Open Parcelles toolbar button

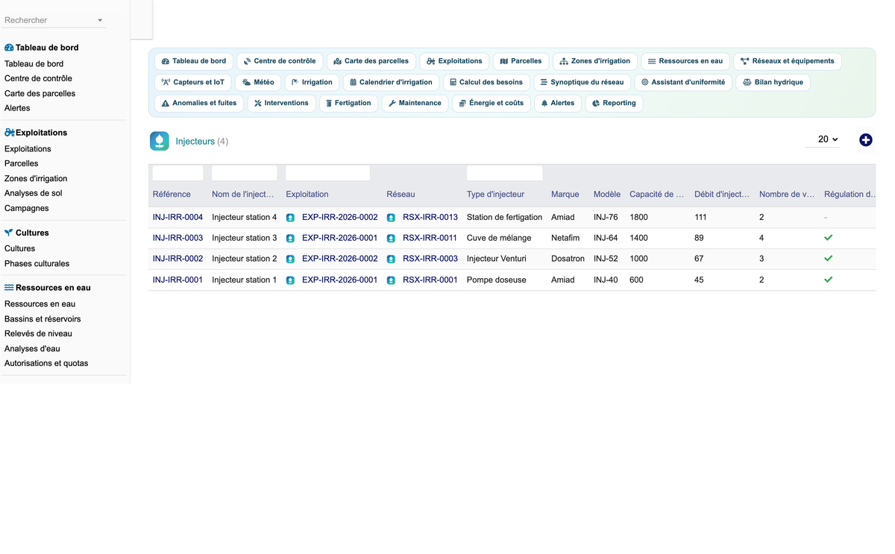click(x=521, y=61)
